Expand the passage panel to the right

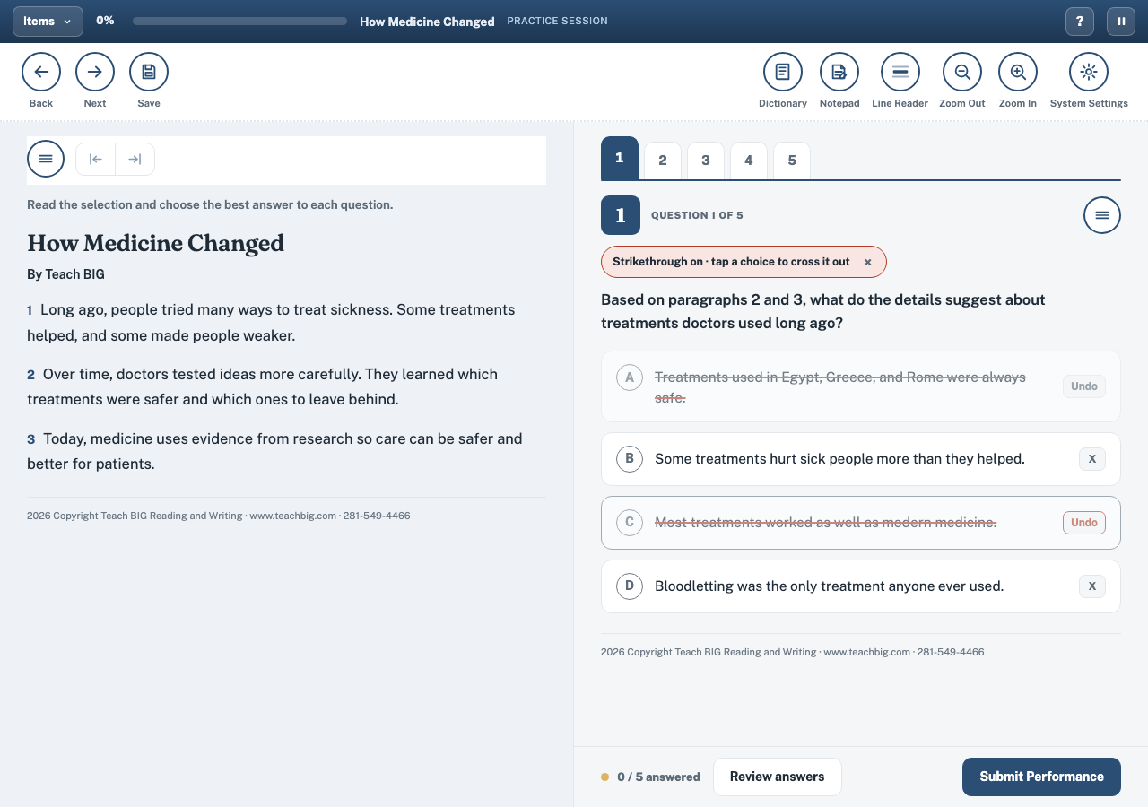click(x=135, y=159)
